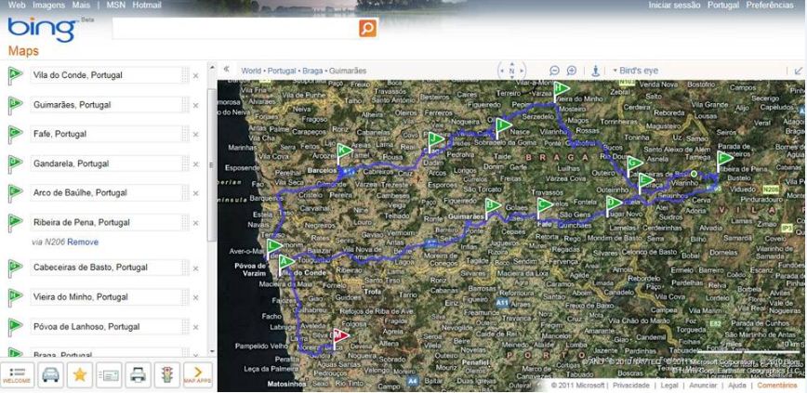This screenshot has height=393, width=807.
Task: Open driving directions car icon
Action: click(x=49, y=374)
